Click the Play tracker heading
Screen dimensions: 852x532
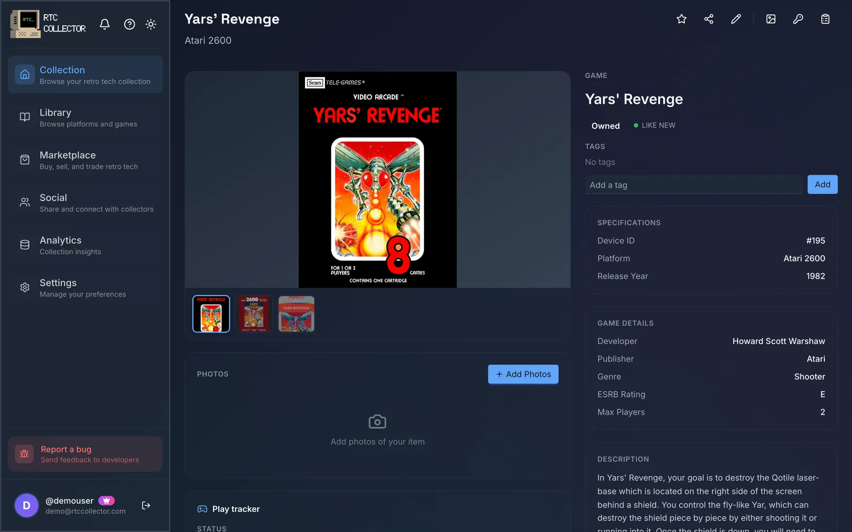(x=236, y=509)
